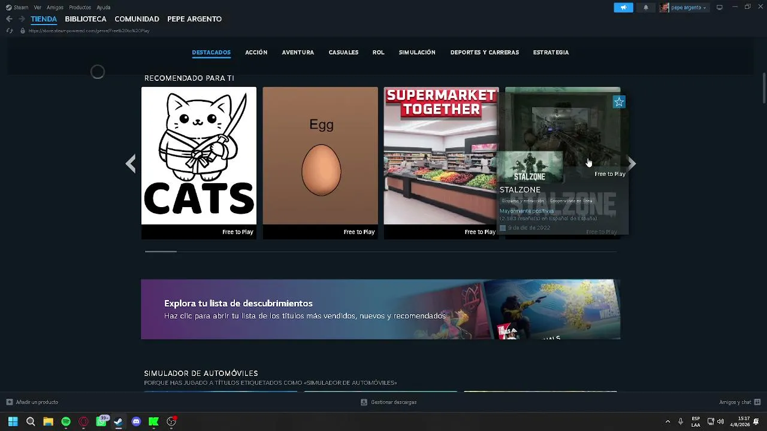Open the Windows Start menu
The height and width of the screenshot is (431, 767).
tap(13, 421)
